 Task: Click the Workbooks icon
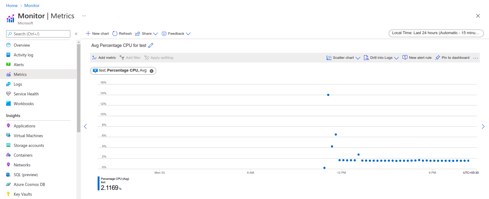[x=9, y=104]
